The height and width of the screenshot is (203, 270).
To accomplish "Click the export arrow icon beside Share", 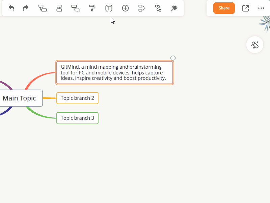I will (x=245, y=8).
